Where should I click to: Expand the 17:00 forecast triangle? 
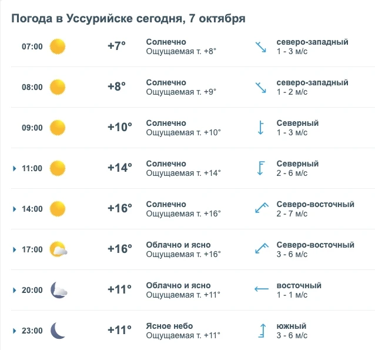pos(14,249)
